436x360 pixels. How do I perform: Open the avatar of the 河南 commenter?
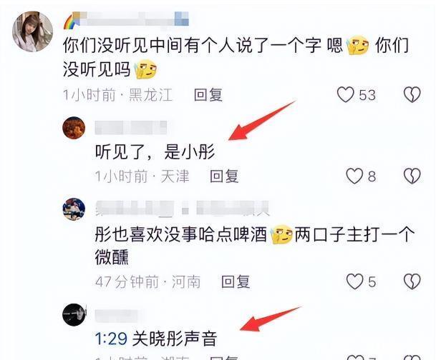pyautogui.click(x=74, y=209)
